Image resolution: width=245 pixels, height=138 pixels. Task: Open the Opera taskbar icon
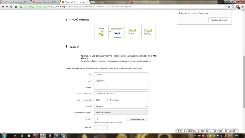click(36, 136)
